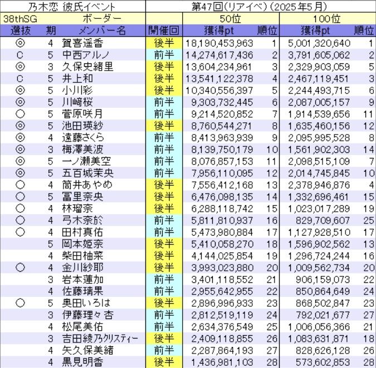Select the '50位' column group header
Image resolution: width=376 pixels, height=368 pixels.
click(231, 19)
